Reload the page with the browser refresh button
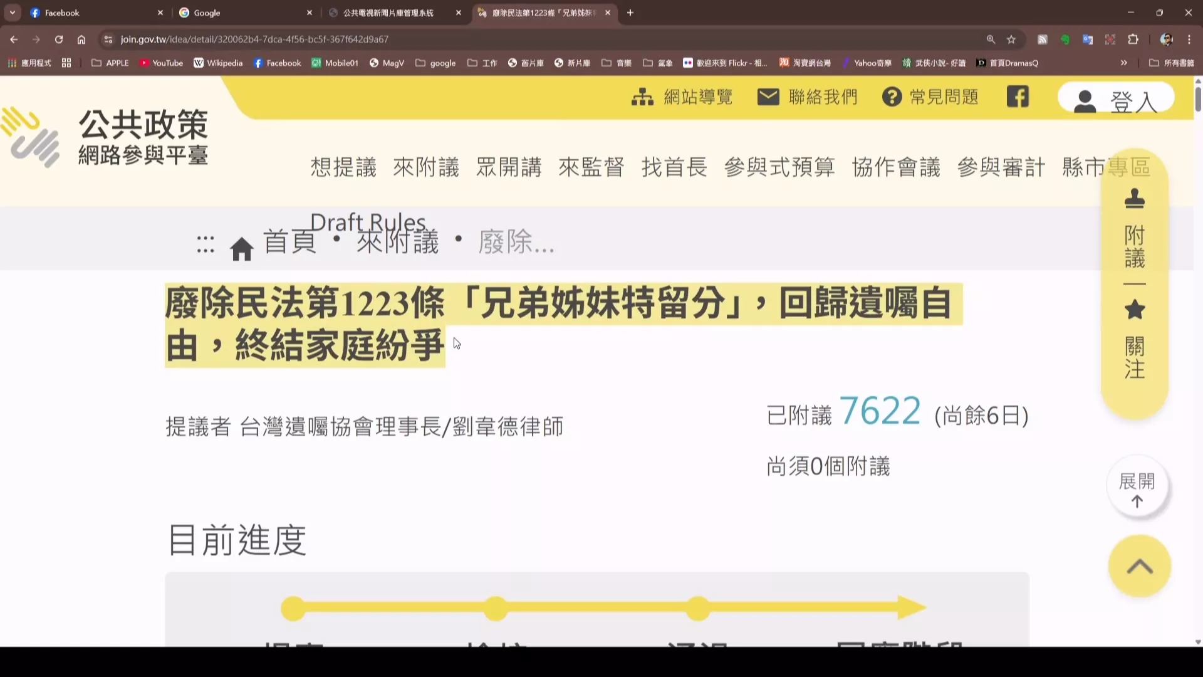This screenshot has height=677, width=1203. coord(59,39)
